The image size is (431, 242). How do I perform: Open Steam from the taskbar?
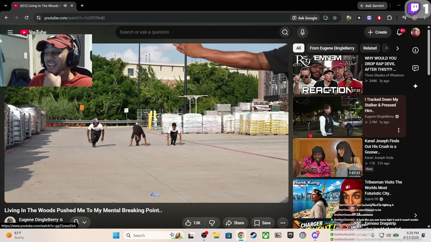pos(253,235)
